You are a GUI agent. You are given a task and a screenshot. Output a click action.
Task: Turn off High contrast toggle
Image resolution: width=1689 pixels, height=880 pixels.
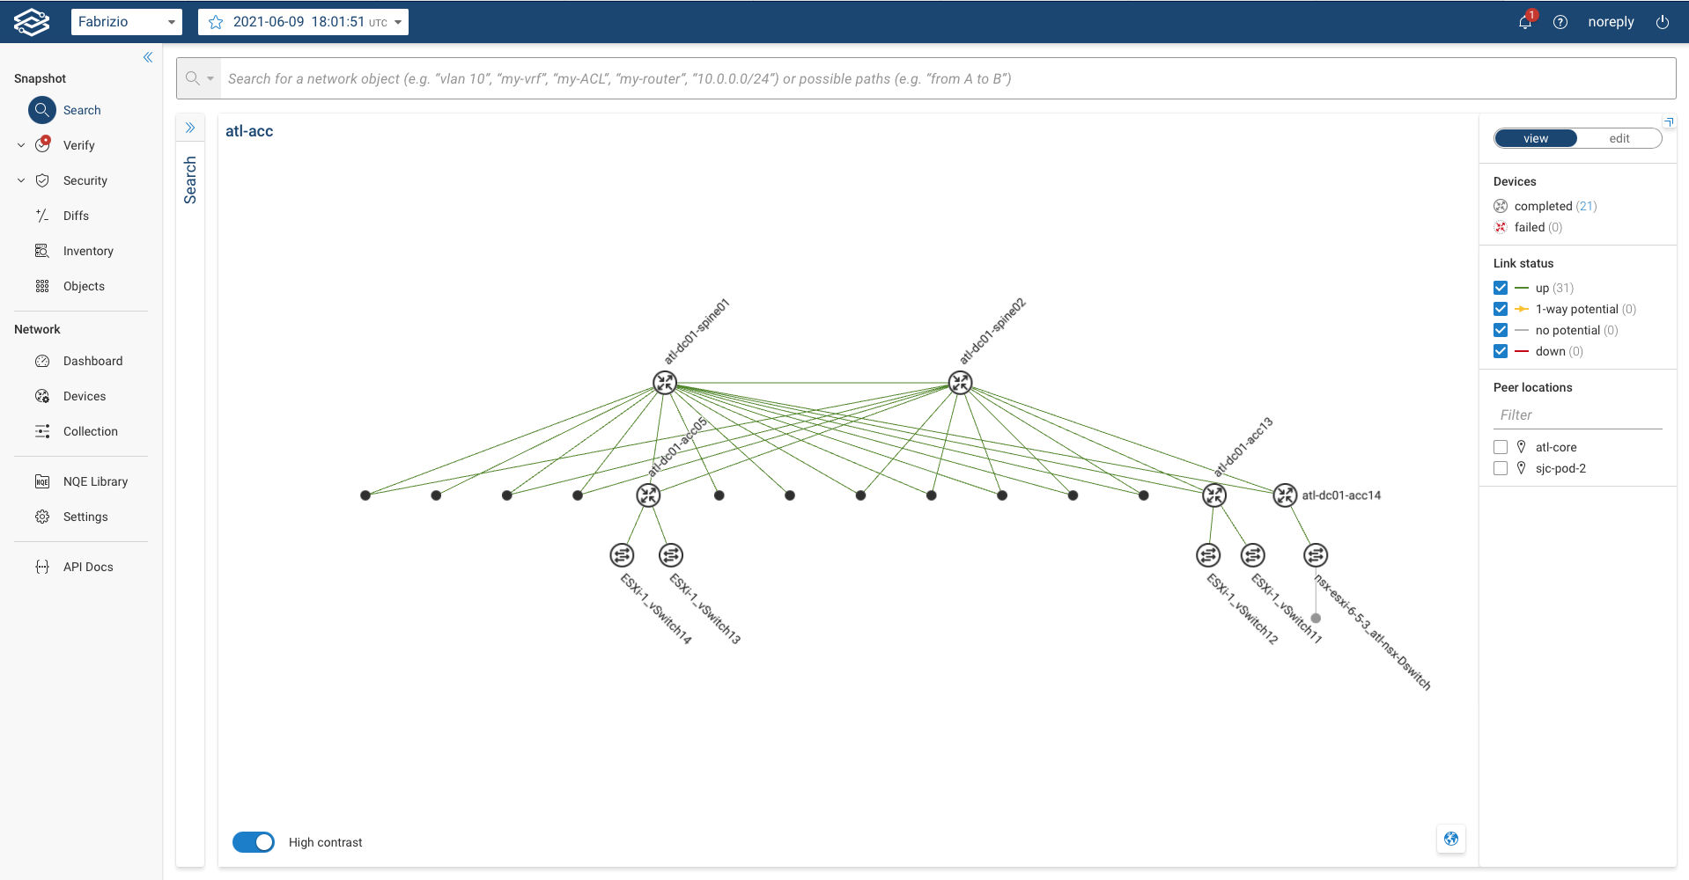(x=254, y=842)
